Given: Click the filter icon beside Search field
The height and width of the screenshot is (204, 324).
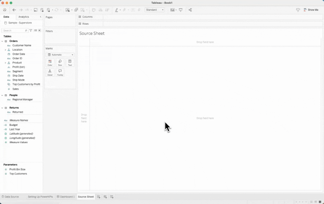Looking at the screenshot, I should tap(31, 30).
